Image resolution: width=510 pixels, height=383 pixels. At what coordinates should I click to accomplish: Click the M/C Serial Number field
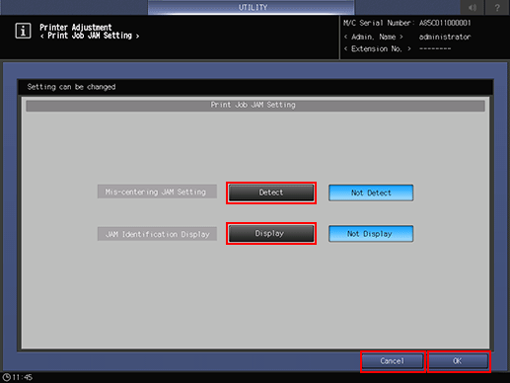[x=407, y=23]
